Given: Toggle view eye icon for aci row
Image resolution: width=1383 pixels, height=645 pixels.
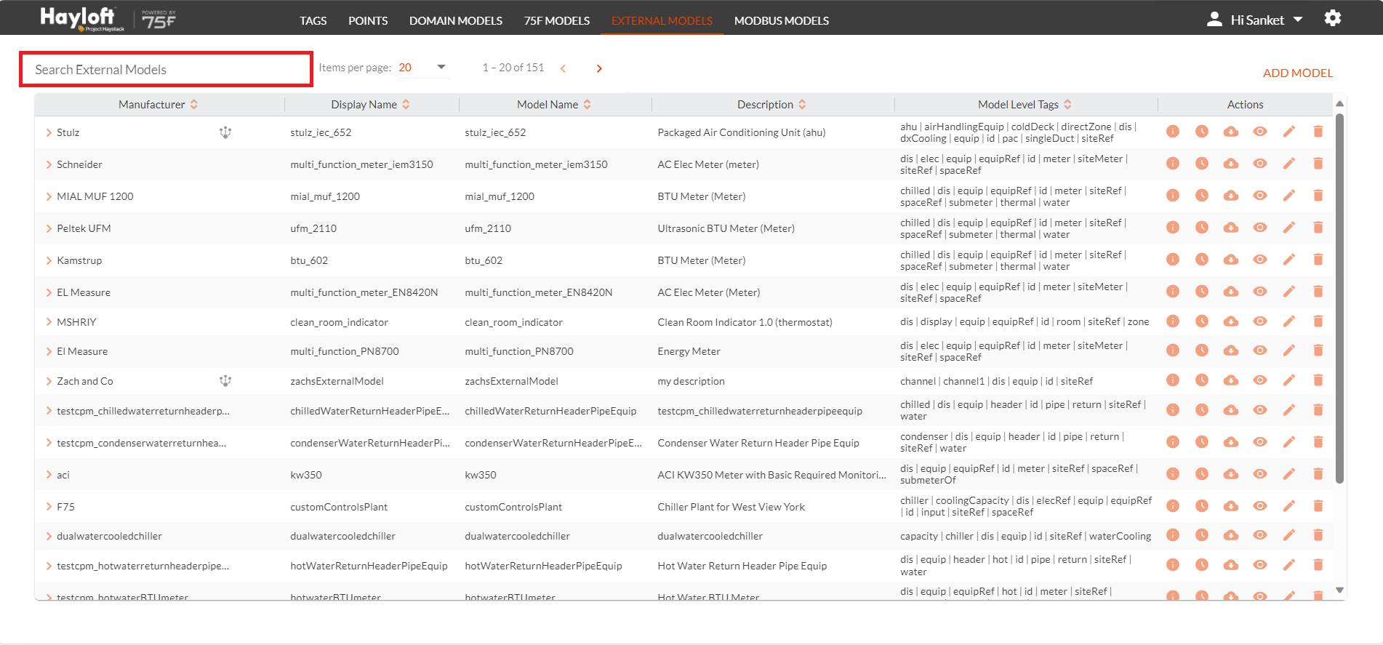Looking at the screenshot, I should point(1259,474).
